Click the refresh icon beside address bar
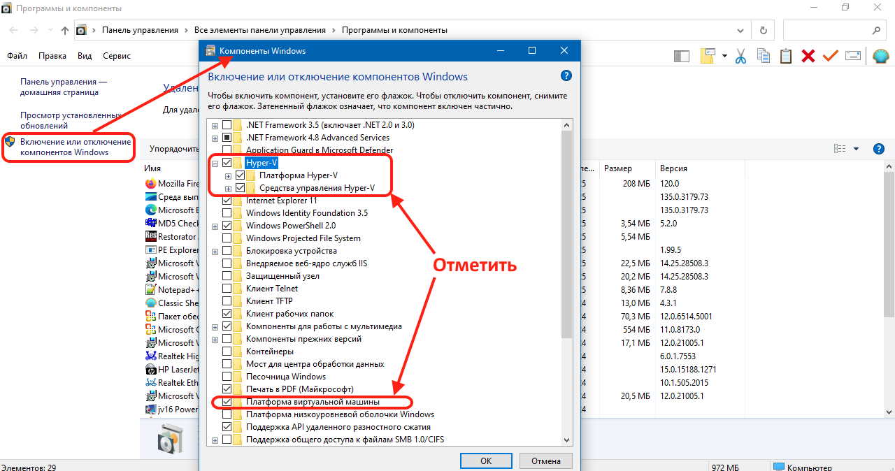This screenshot has width=895, height=471. pos(763,30)
